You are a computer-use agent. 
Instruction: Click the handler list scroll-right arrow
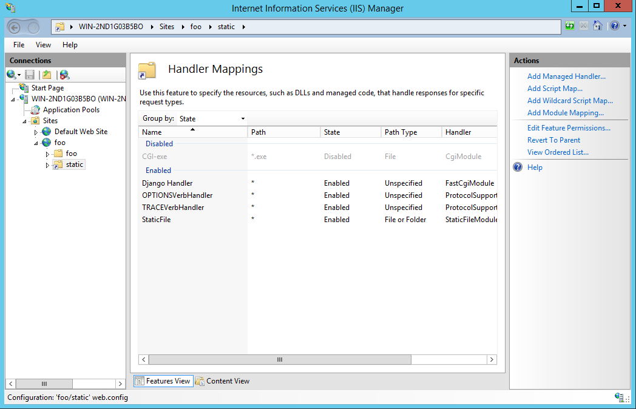(x=492, y=359)
